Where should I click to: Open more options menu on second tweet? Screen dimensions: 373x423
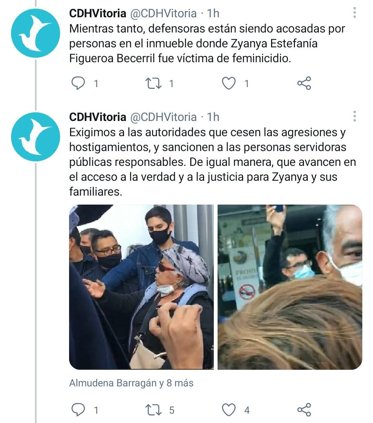(354, 116)
